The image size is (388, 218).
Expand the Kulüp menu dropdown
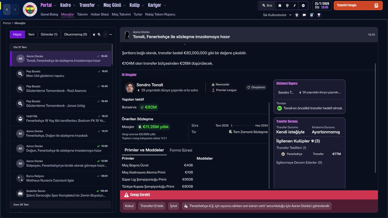pyautogui.click(x=143, y=5)
